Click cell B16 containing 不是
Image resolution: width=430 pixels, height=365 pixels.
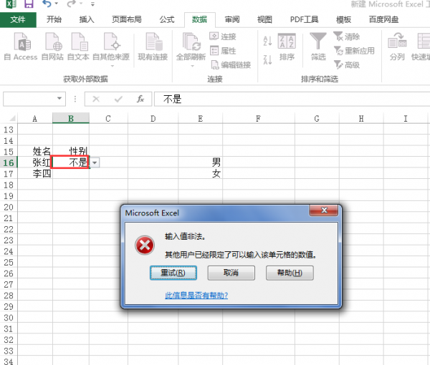[x=70, y=162]
